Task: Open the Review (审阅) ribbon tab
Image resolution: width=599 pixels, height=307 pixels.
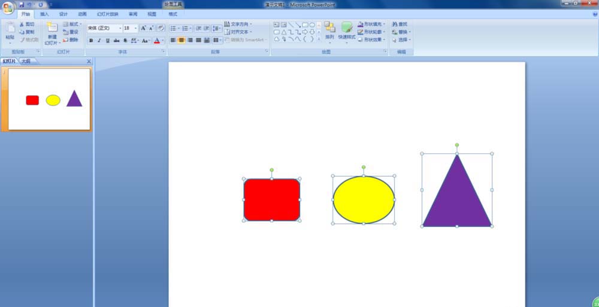Action: click(x=132, y=14)
